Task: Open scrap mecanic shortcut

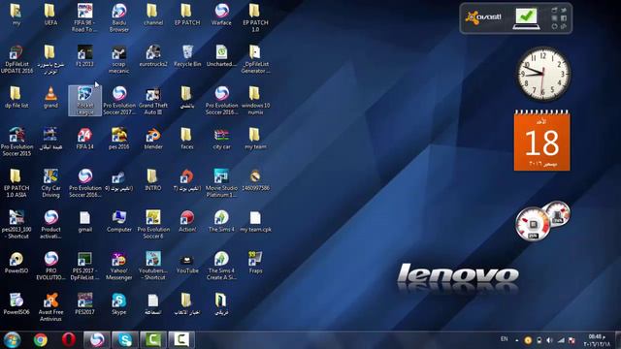Action: pos(118,59)
